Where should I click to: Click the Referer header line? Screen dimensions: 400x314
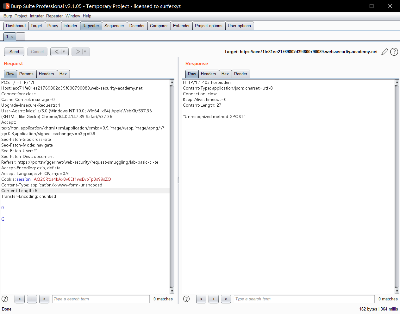[80, 162]
